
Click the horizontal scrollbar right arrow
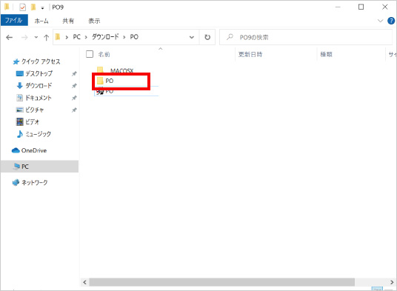tap(392, 282)
